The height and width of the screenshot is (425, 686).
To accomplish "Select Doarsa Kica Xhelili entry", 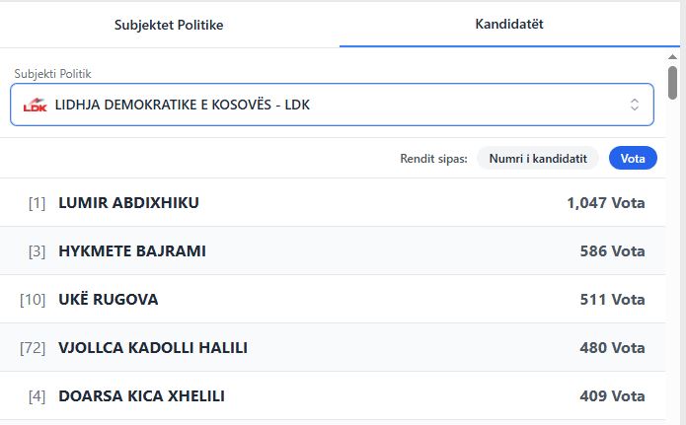I will (x=142, y=396).
